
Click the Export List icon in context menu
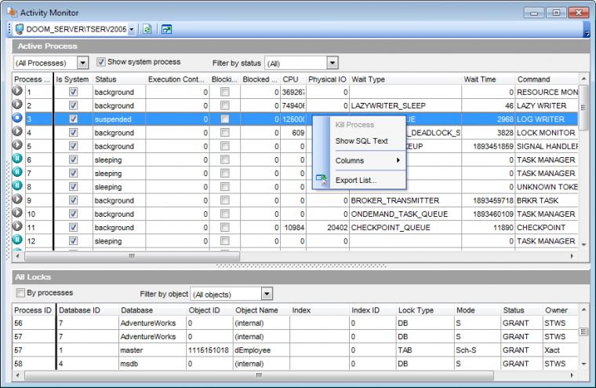point(322,180)
